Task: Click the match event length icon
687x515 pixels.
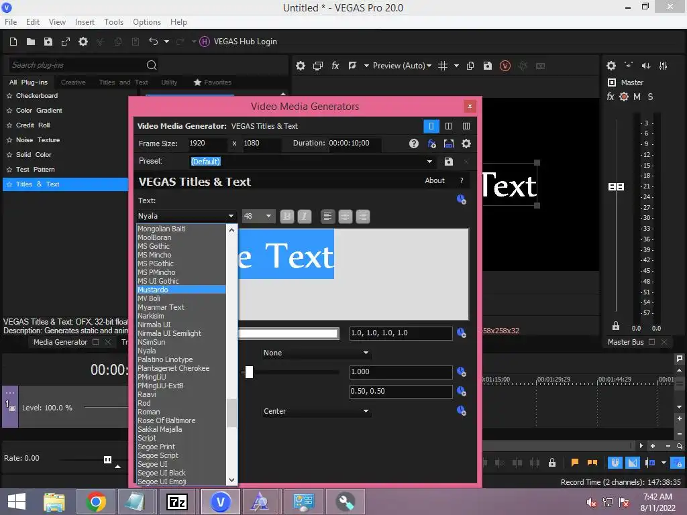Action: (x=449, y=144)
